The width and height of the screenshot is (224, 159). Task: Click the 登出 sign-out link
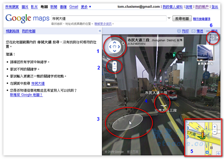(215, 7)
